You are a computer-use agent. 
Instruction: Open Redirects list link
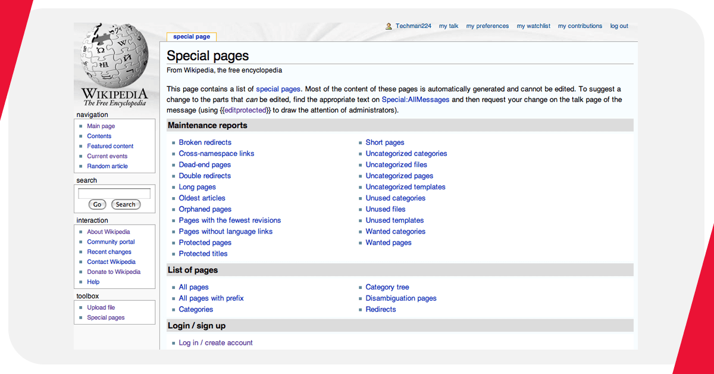click(381, 310)
